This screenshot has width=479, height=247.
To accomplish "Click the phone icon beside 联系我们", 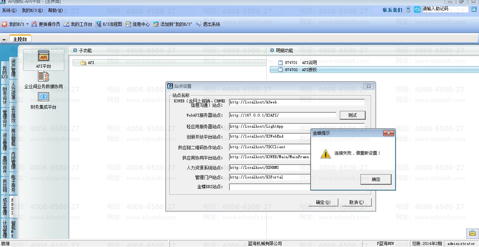I will click(x=408, y=10).
